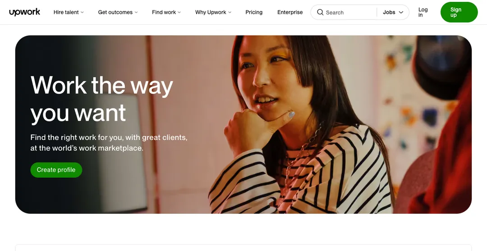Click the green Sign up button
Image resolution: width=487 pixels, height=251 pixels.
459,12
